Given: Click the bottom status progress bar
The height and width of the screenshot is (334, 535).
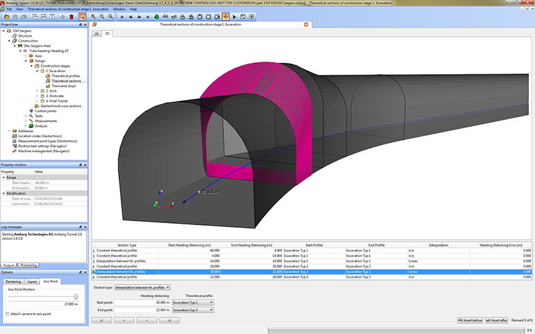Looking at the screenshot, I should 397,330.
